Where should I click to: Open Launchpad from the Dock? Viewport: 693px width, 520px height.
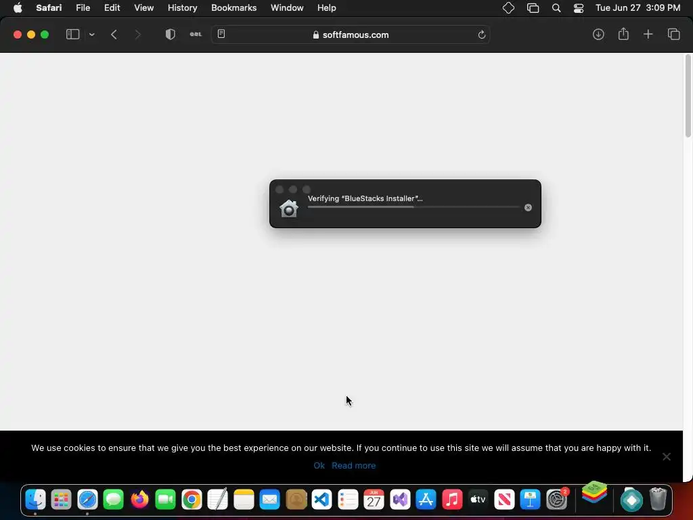click(61, 500)
